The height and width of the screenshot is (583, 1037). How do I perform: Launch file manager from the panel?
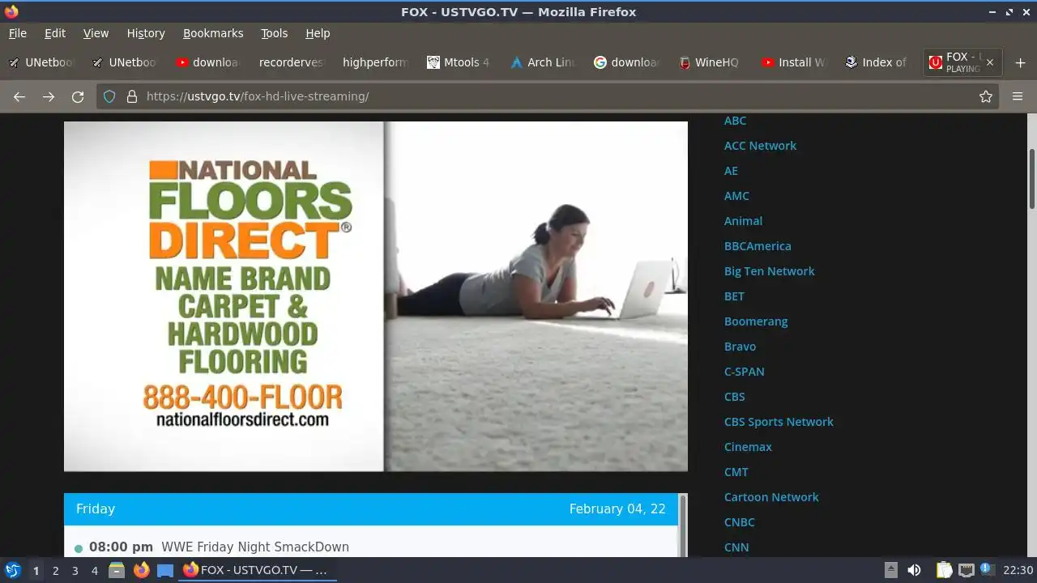click(x=117, y=570)
